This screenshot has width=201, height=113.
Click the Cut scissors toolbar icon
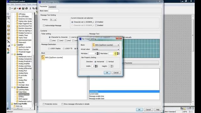(30, 8)
